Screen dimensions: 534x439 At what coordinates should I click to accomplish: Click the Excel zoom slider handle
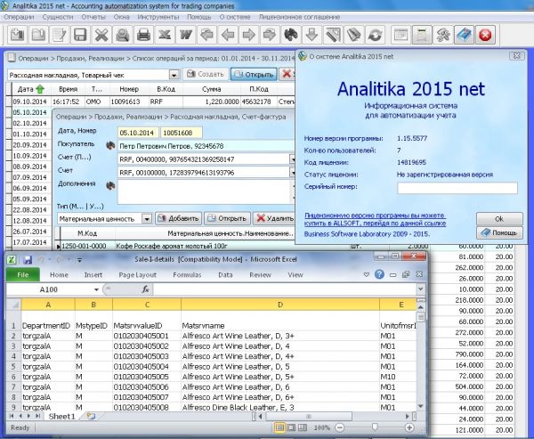(x=375, y=427)
